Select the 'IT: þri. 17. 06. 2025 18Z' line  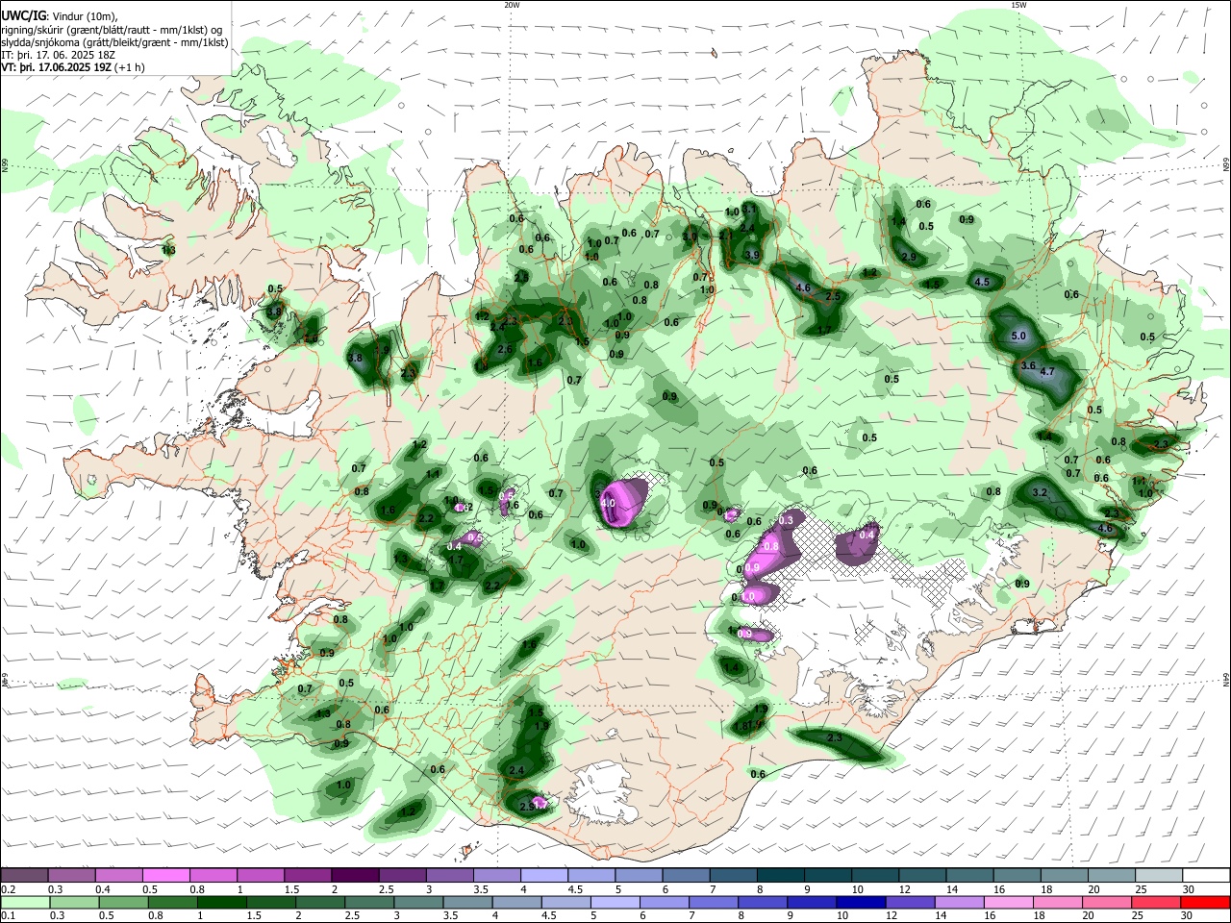pyautogui.click(x=57, y=55)
